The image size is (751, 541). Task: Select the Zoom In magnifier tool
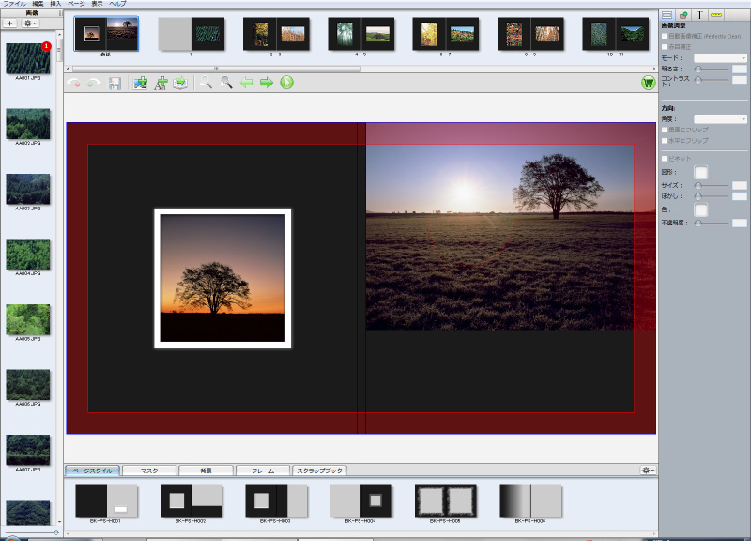pyautogui.click(x=225, y=83)
